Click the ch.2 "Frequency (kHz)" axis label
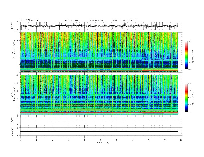The height and width of the screenshot is (157, 204). (14, 91)
